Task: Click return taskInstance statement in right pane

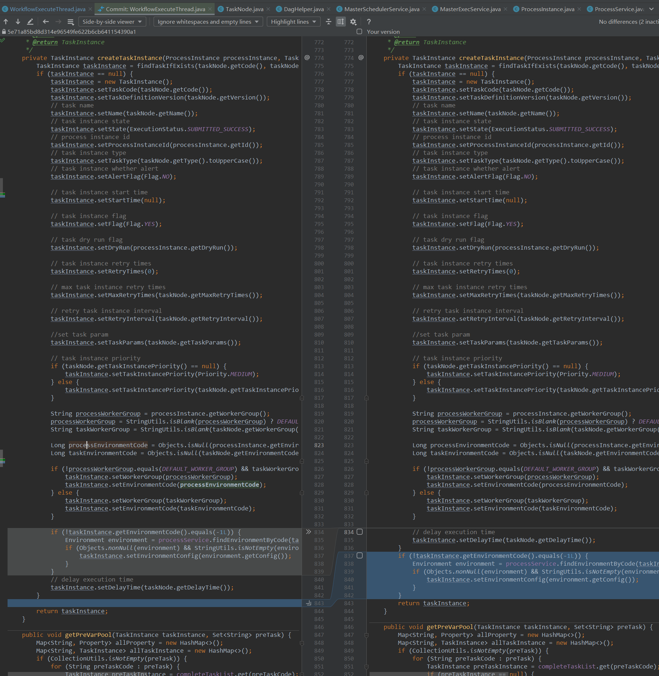Action: point(434,603)
